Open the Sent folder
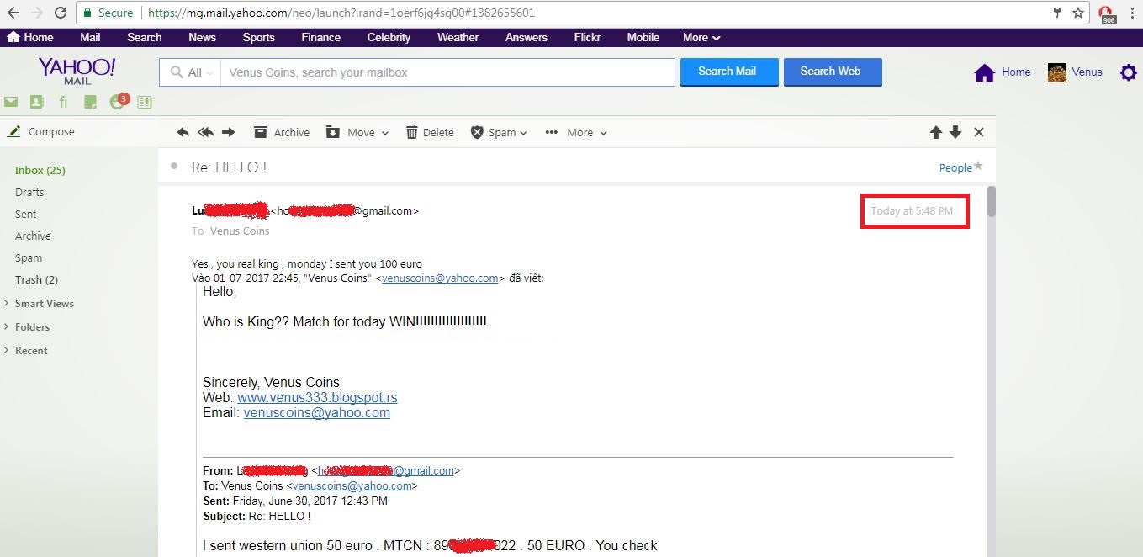 click(x=26, y=214)
